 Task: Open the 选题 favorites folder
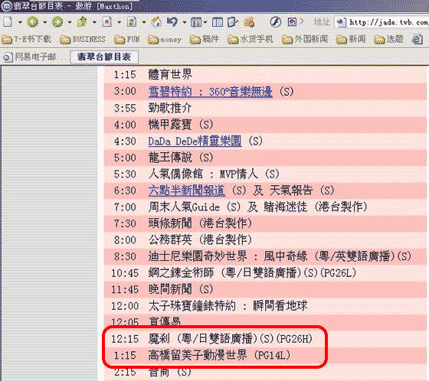(388, 39)
